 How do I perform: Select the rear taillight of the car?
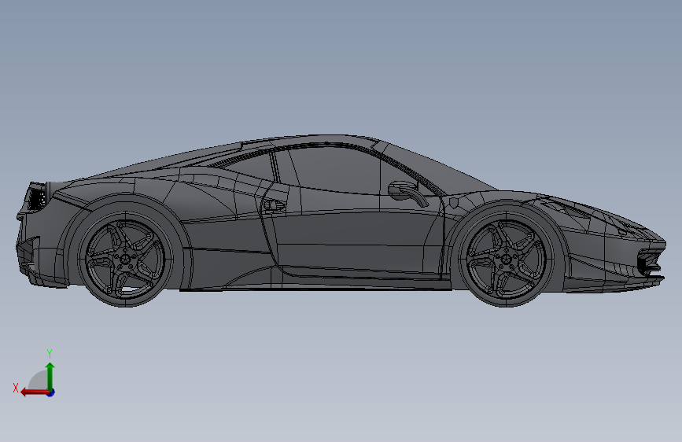coord(36,197)
